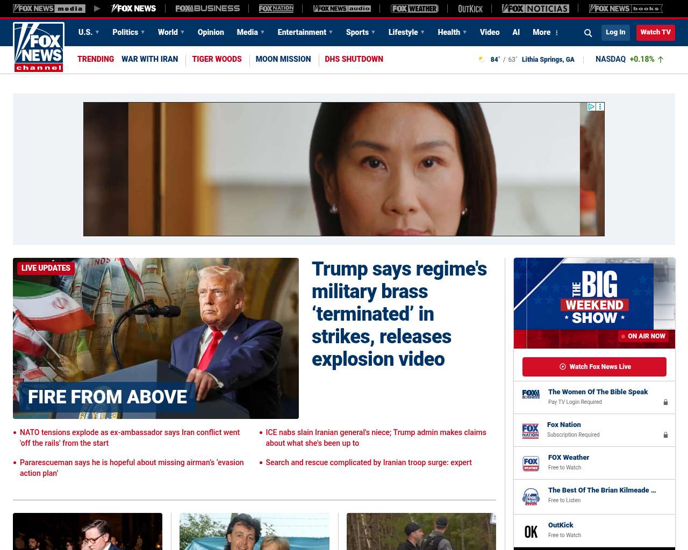
Task: Click the lock icon on Women Of The Bible row
Action: pyautogui.click(x=665, y=402)
